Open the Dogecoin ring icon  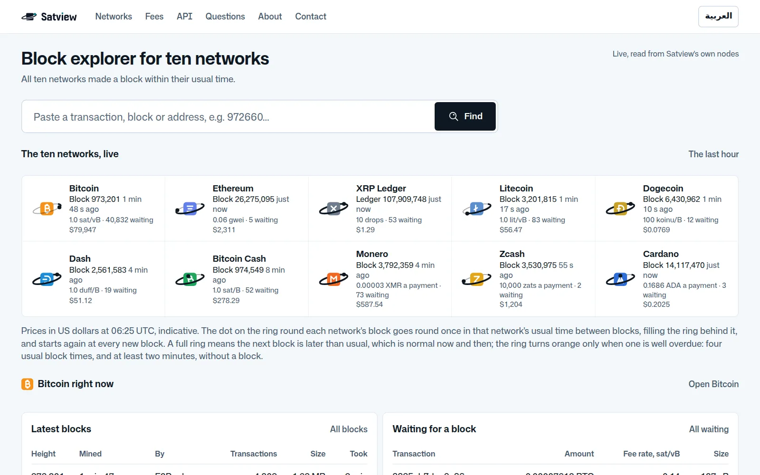pos(620,209)
